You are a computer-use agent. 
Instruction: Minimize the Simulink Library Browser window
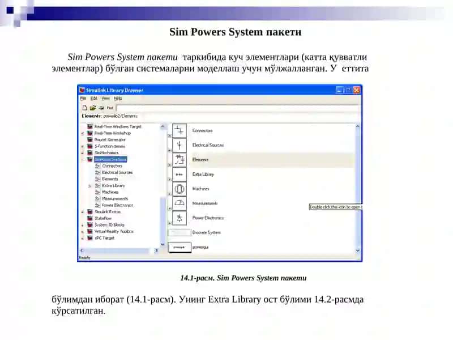[x=339, y=90]
